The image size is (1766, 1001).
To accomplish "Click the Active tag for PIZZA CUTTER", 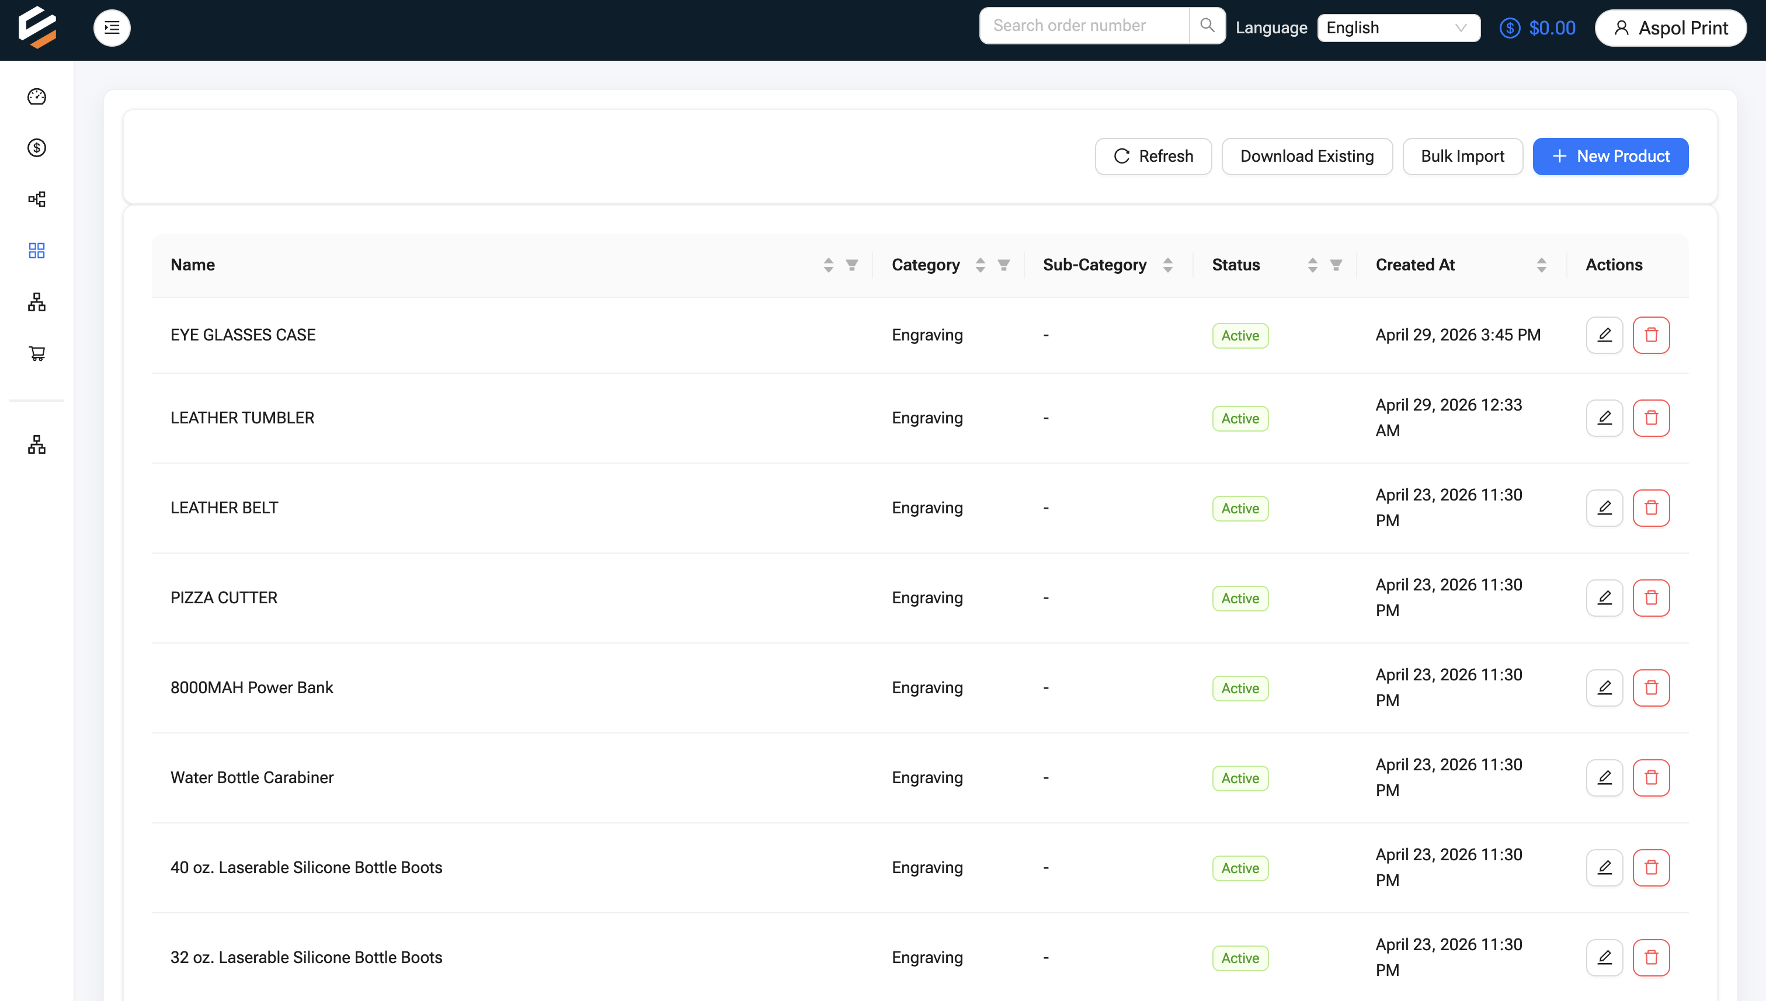I will click(x=1239, y=599).
